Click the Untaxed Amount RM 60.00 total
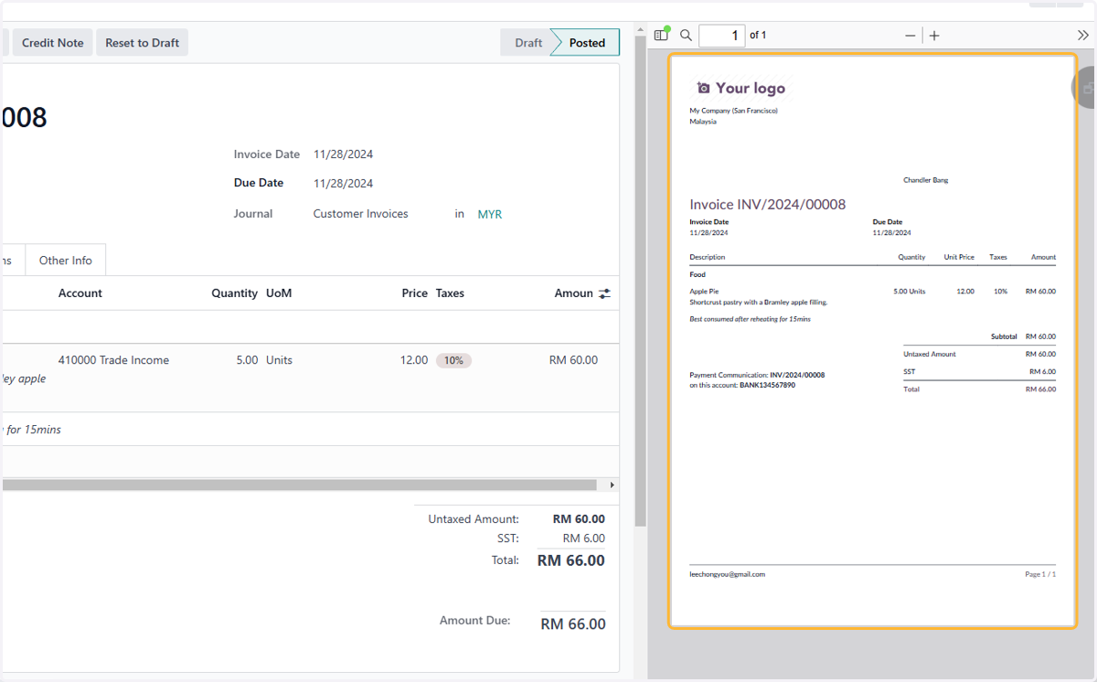 point(579,519)
